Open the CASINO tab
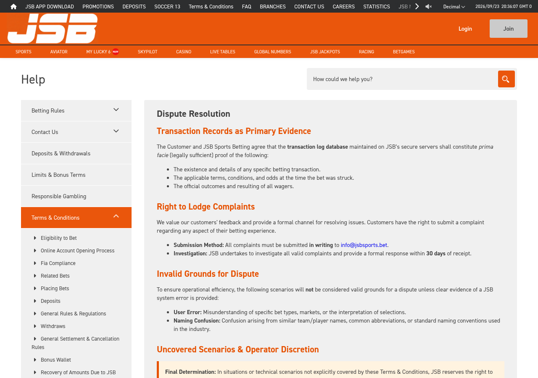This screenshot has width=538, height=378. click(184, 52)
